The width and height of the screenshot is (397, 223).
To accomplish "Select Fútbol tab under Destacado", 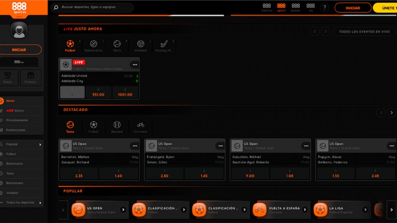I will (x=93, y=127).
